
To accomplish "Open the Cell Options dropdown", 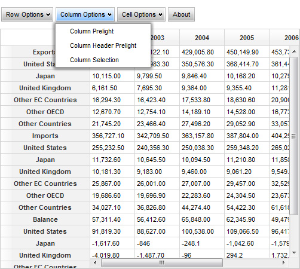I will click(141, 14).
